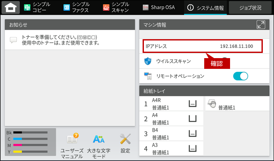Image resolution: width=274 pixels, height=161 pixels.
Task: Click tray 3 paper level icon
Action: 193,133
